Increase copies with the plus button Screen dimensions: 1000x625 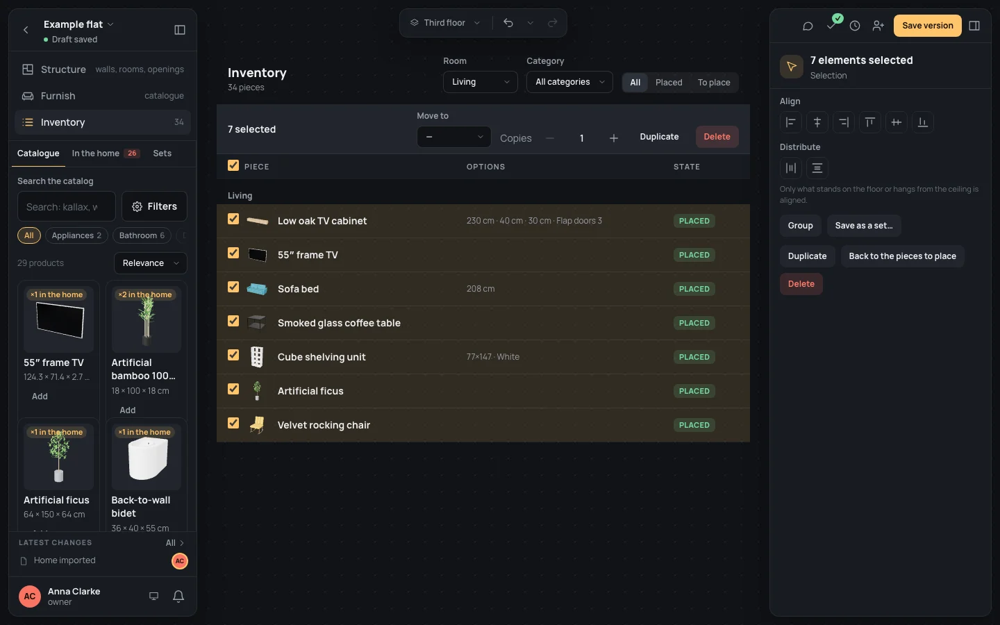point(614,138)
